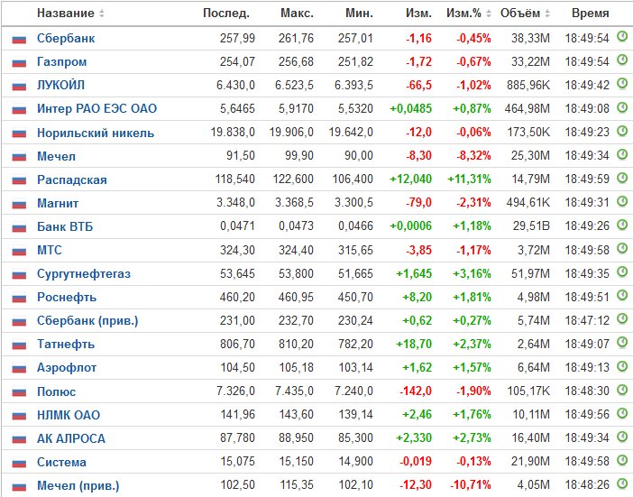
Task: Click the Мин. column header
Action: pos(359,14)
